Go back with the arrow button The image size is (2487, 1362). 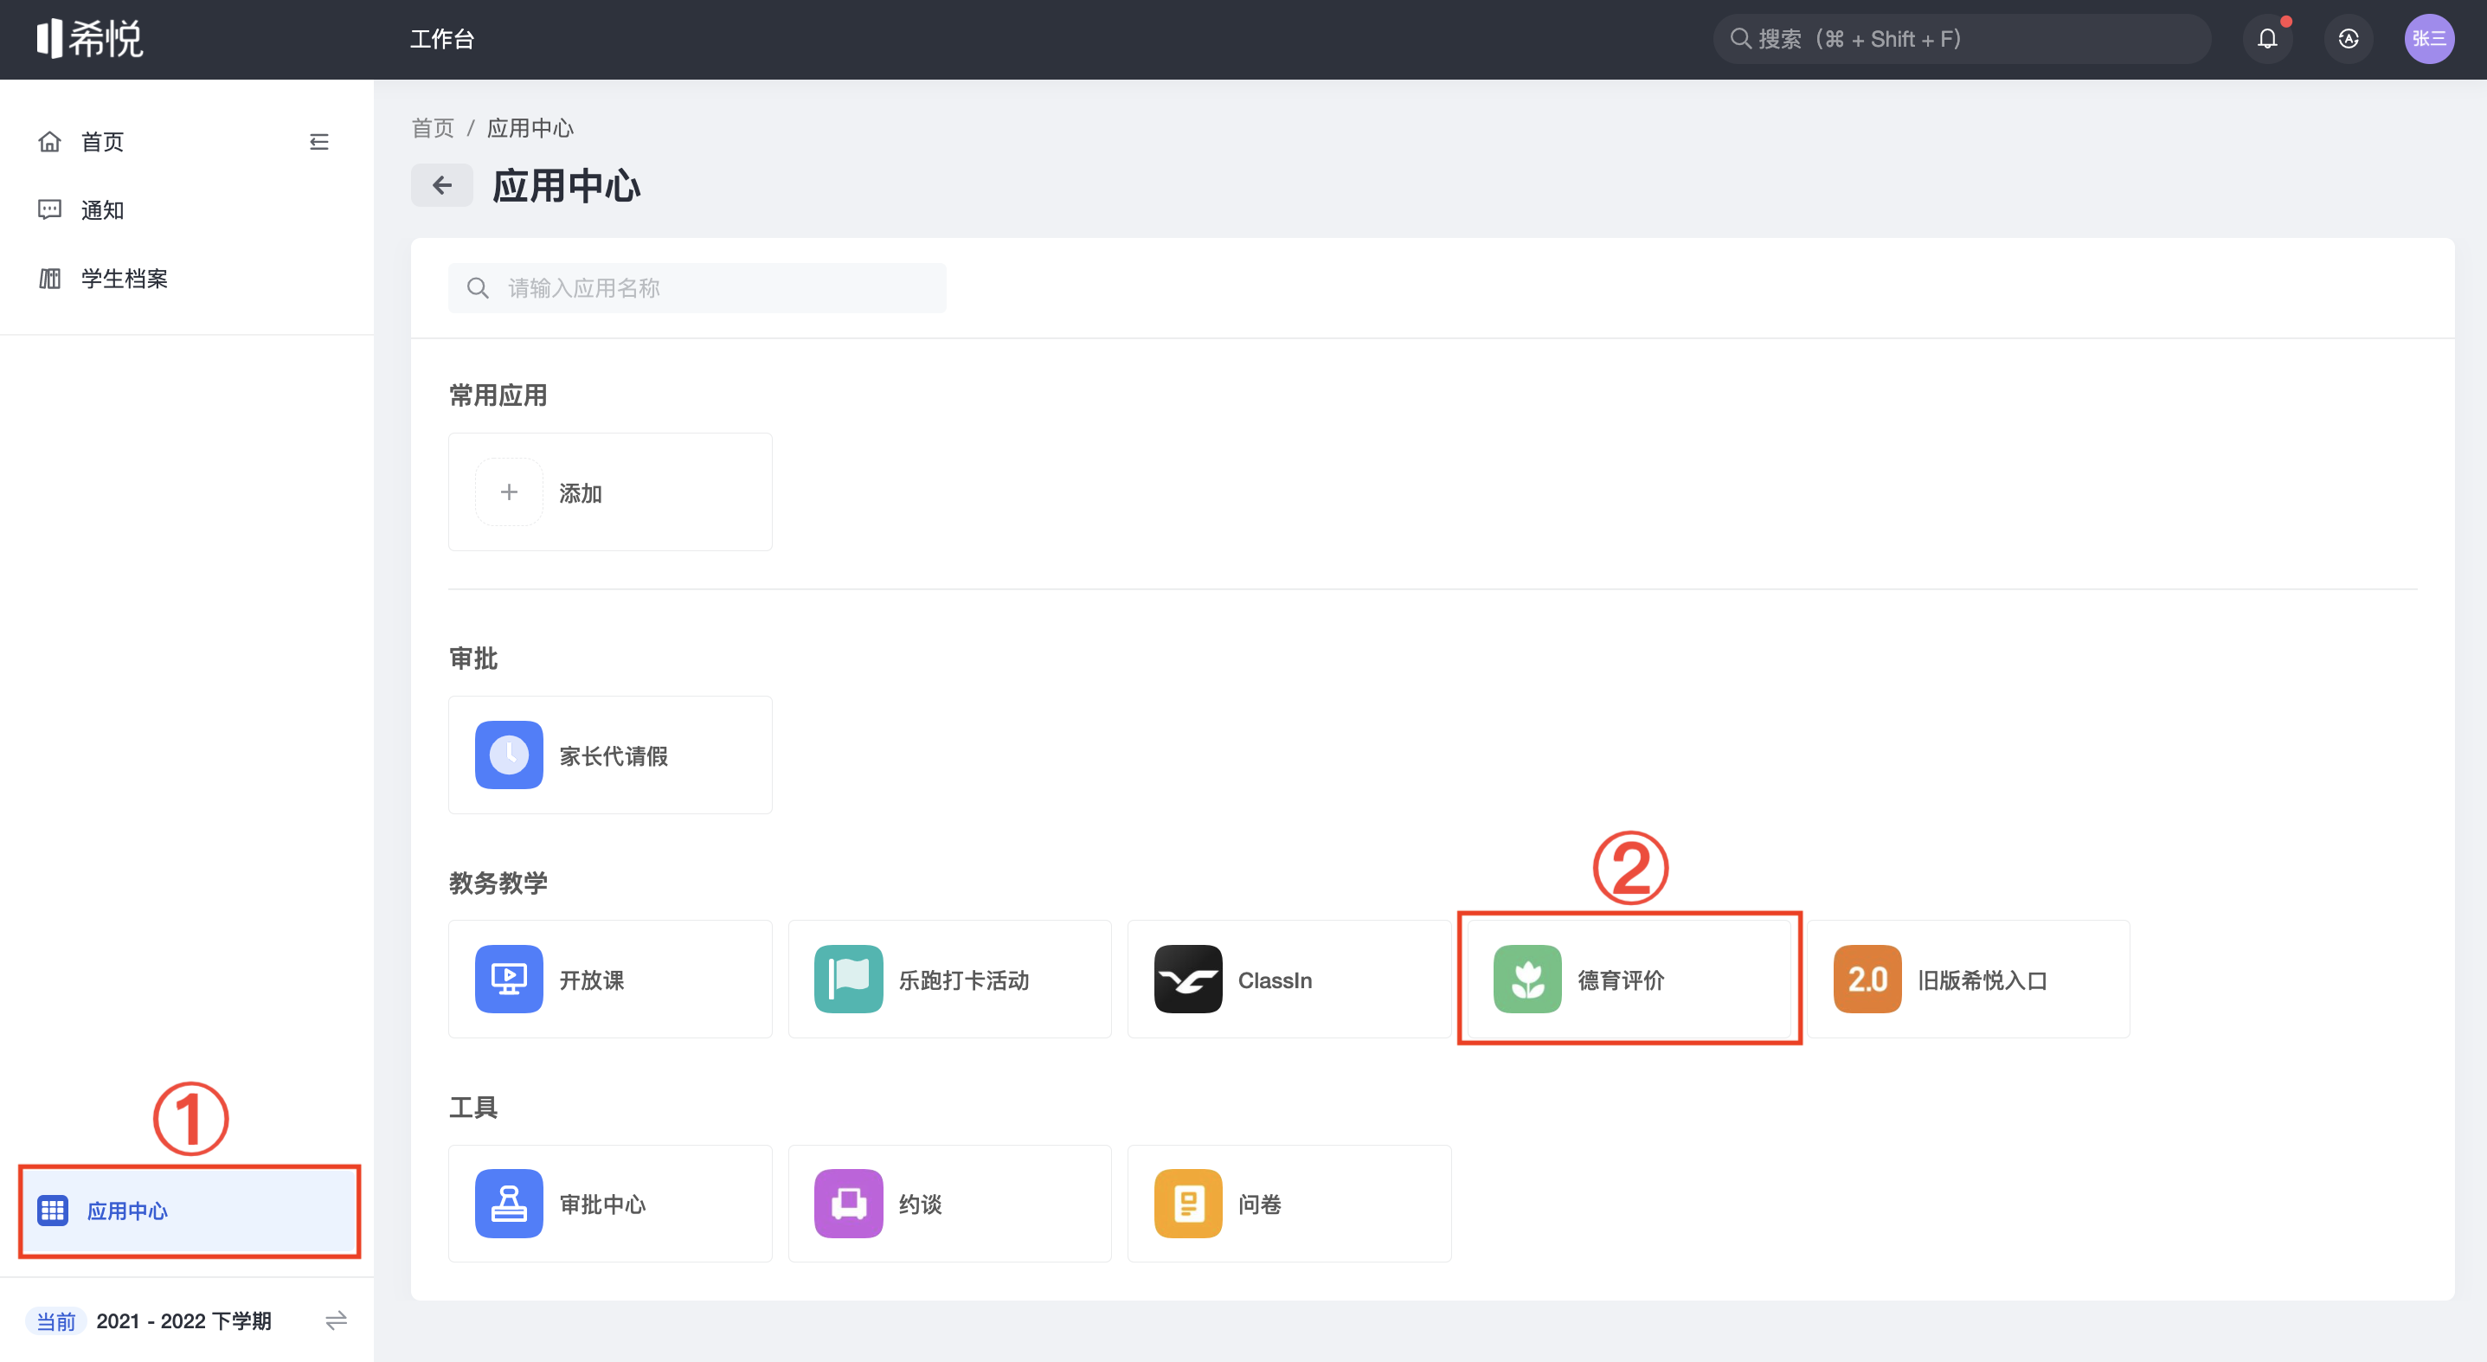click(x=442, y=185)
